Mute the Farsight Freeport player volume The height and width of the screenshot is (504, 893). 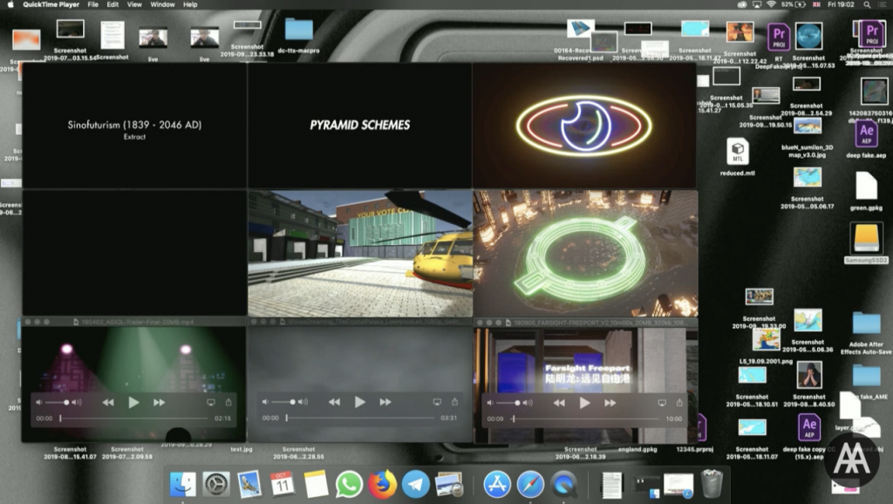pos(490,403)
